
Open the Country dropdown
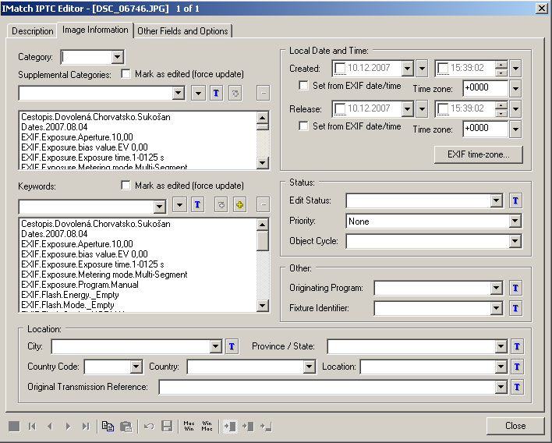[x=309, y=367]
